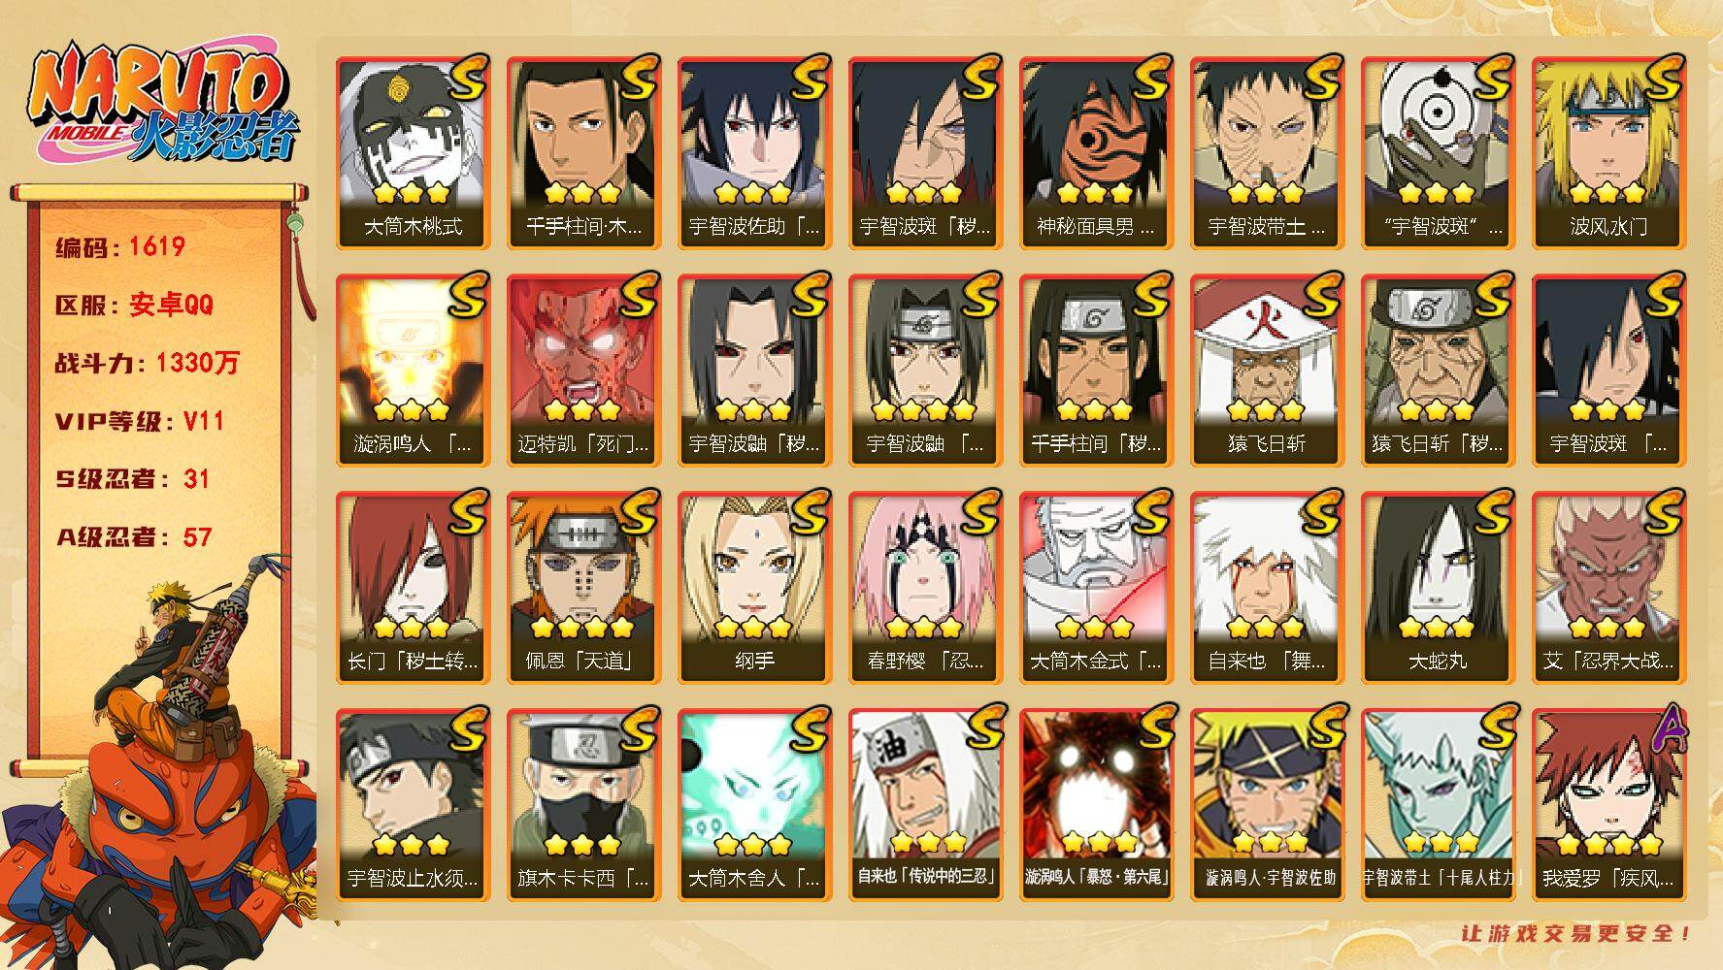The width and height of the screenshot is (1723, 970).
Task: Click the A级忍者: 57 count
Action: [x=133, y=537]
